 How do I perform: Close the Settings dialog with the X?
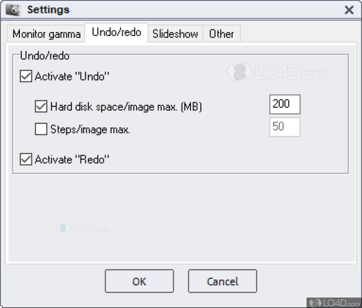pyautogui.click(x=349, y=10)
